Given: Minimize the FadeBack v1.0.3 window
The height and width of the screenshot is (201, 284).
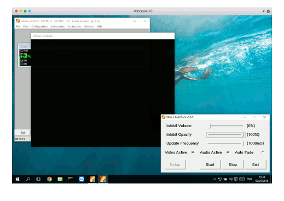Looking at the screenshot, I should (x=245, y=117).
